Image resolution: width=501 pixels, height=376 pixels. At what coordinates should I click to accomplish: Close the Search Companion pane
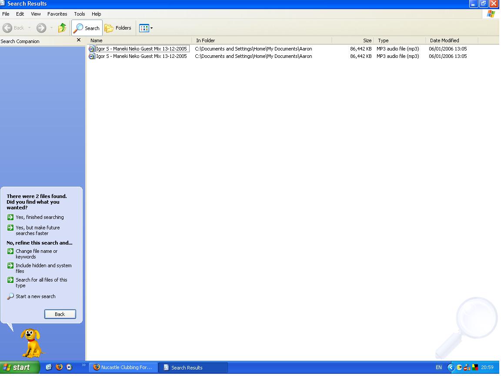[79, 40]
